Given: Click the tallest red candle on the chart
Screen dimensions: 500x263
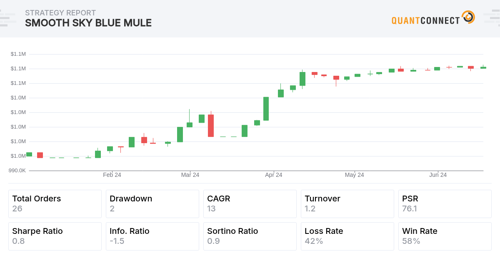Looking at the screenshot, I should 211,126.
